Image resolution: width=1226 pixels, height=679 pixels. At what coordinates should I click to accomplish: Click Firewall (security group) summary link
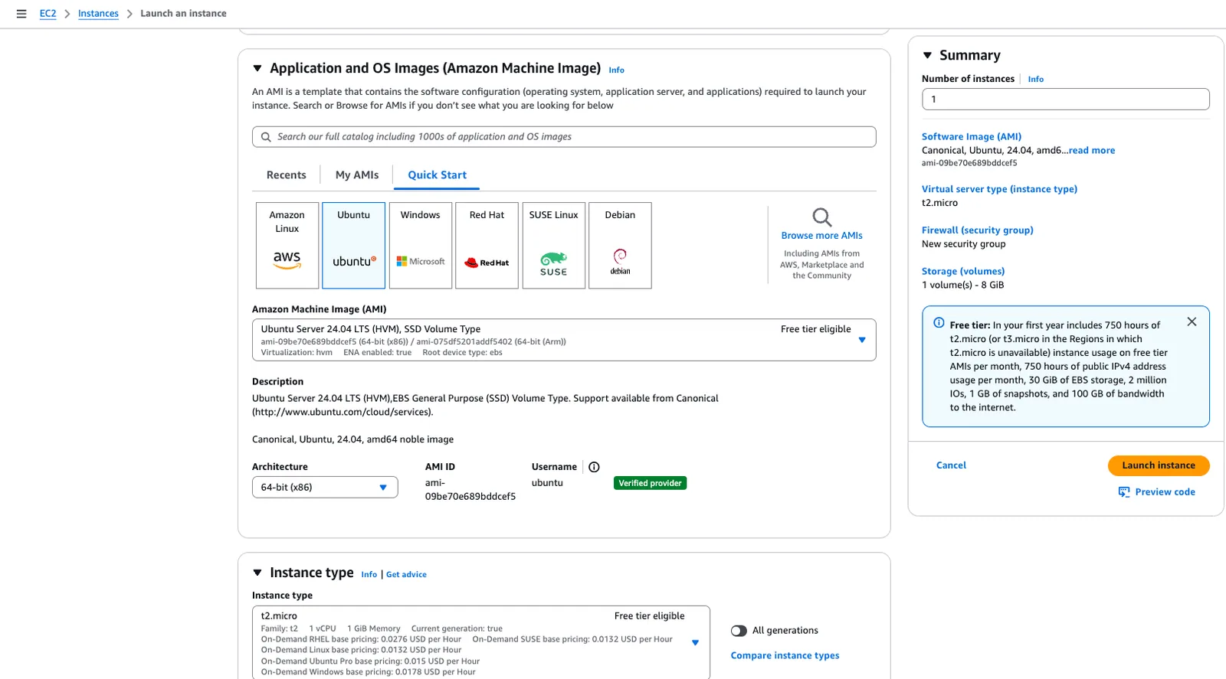coord(977,230)
